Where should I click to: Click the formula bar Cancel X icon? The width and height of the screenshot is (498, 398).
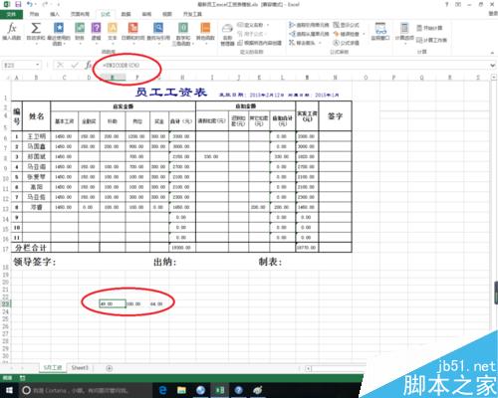tap(60, 65)
